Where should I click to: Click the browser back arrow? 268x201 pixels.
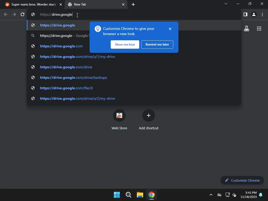(x=6, y=15)
